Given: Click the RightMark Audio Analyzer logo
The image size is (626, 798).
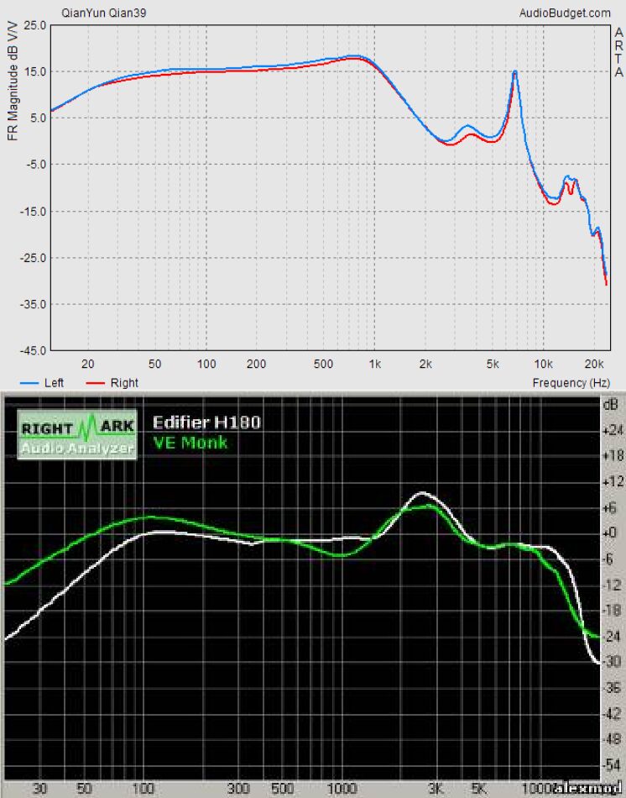Looking at the screenshot, I should click(77, 434).
